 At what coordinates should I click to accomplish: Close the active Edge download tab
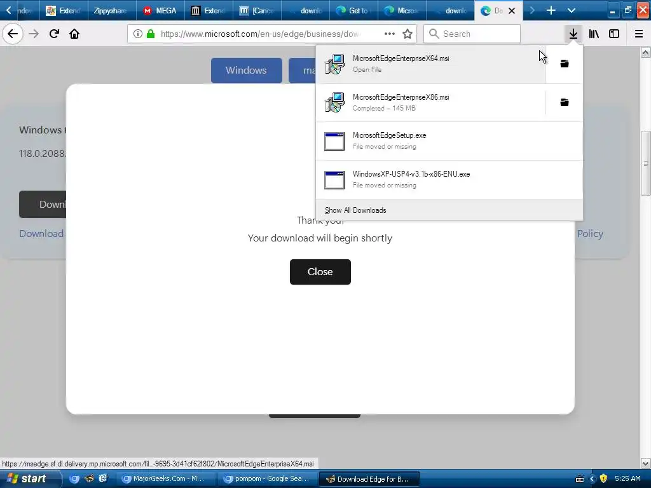point(512,11)
